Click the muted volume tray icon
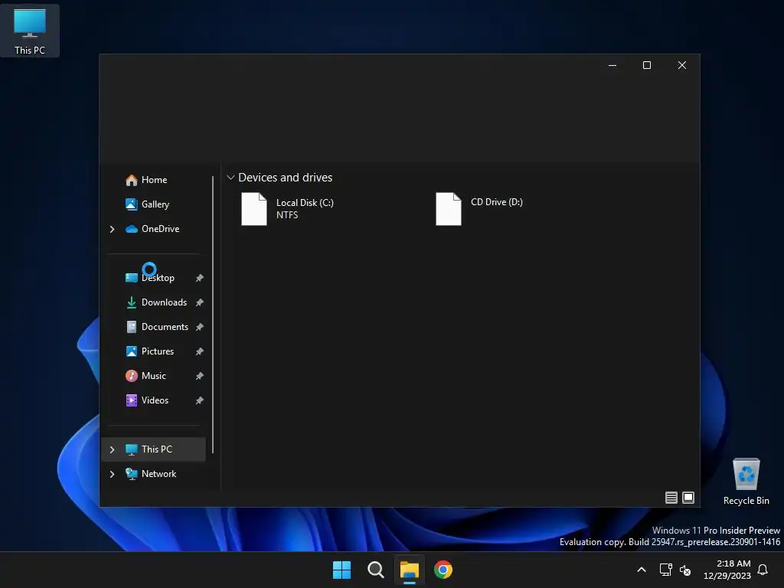784x588 pixels. pyautogui.click(x=685, y=570)
